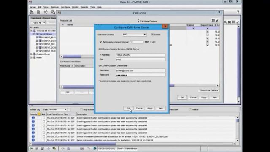Viewport: 270px width, 152px height.
Task: Open the question mark help icon in the main window
Action: 238,12
